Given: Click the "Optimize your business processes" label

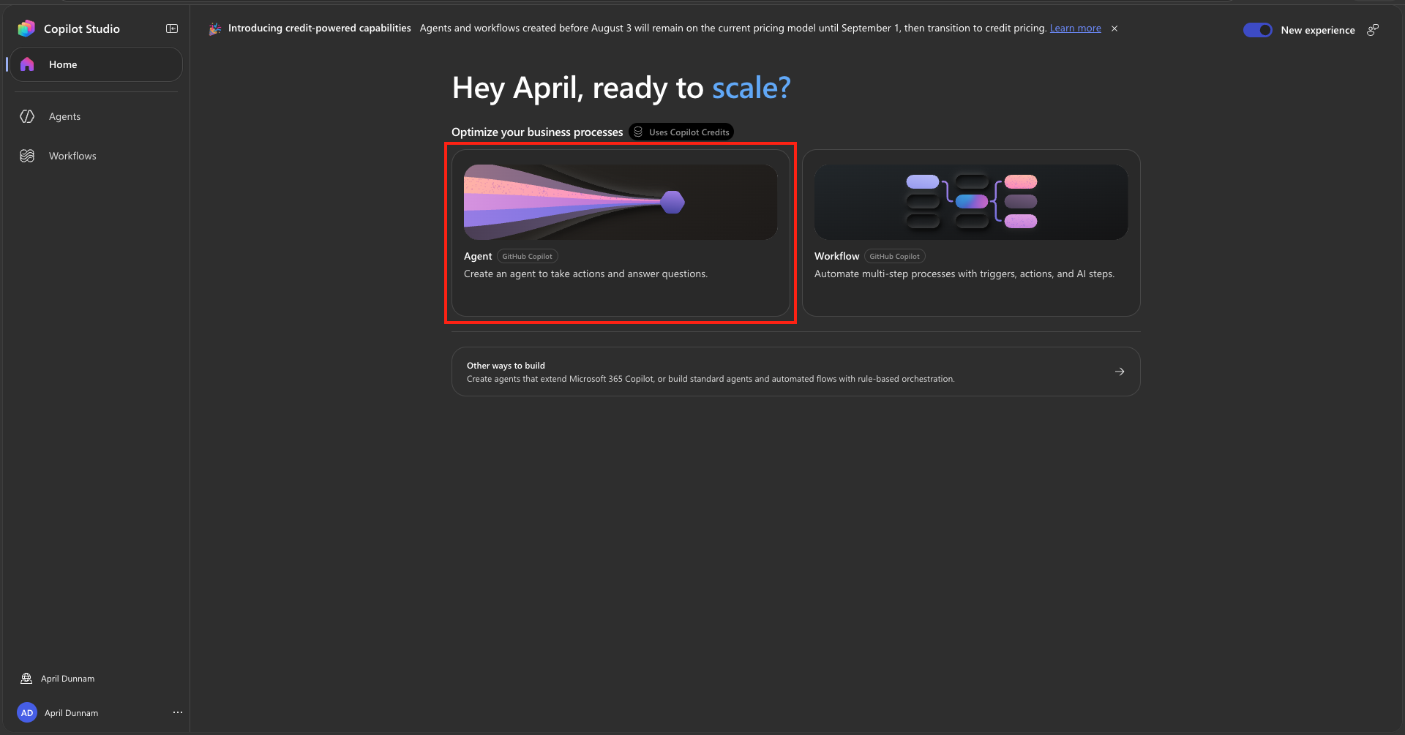Looking at the screenshot, I should [537, 132].
